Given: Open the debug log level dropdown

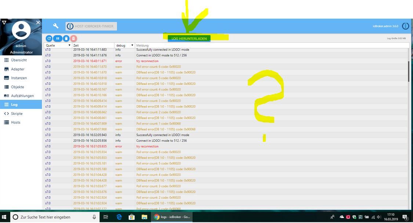Looking at the screenshot, I should 124,45.
